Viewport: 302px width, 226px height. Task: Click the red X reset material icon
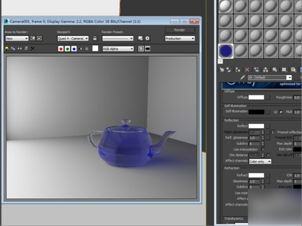pyautogui.click(x=247, y=69)
